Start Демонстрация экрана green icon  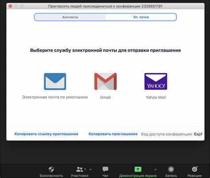(x=138, y=169)
